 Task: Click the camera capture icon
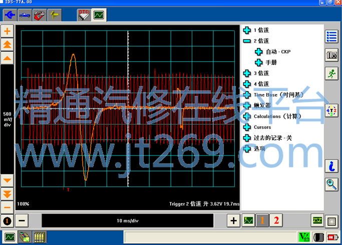tap(331, 55)
